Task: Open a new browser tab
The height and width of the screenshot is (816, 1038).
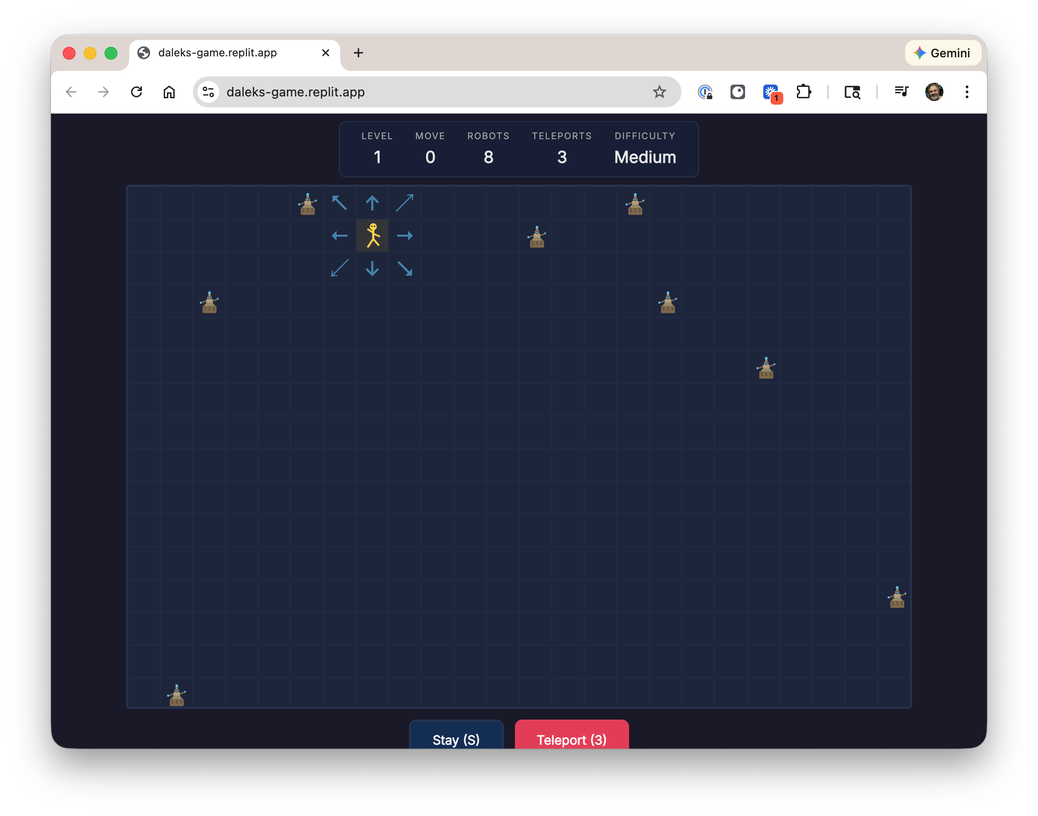Action: tap(358, 53)
